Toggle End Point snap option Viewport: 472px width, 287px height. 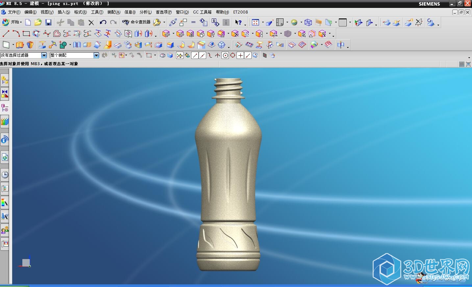(x=195, y=56)
